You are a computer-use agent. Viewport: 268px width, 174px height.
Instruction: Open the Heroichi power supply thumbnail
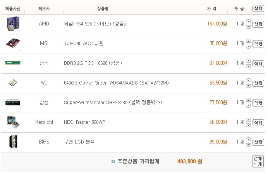coord(13,122)
